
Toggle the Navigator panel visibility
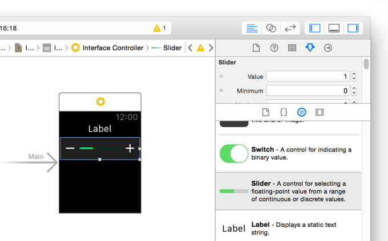tap(315, 28)
